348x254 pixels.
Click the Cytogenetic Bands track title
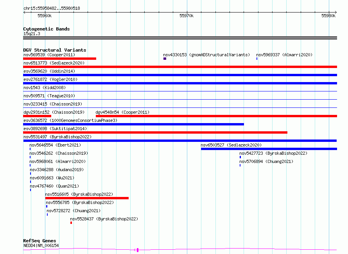point(47,29)
